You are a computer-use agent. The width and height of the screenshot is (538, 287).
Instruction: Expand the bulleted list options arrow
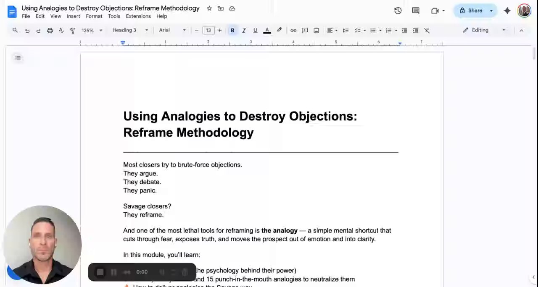point(380,30)
